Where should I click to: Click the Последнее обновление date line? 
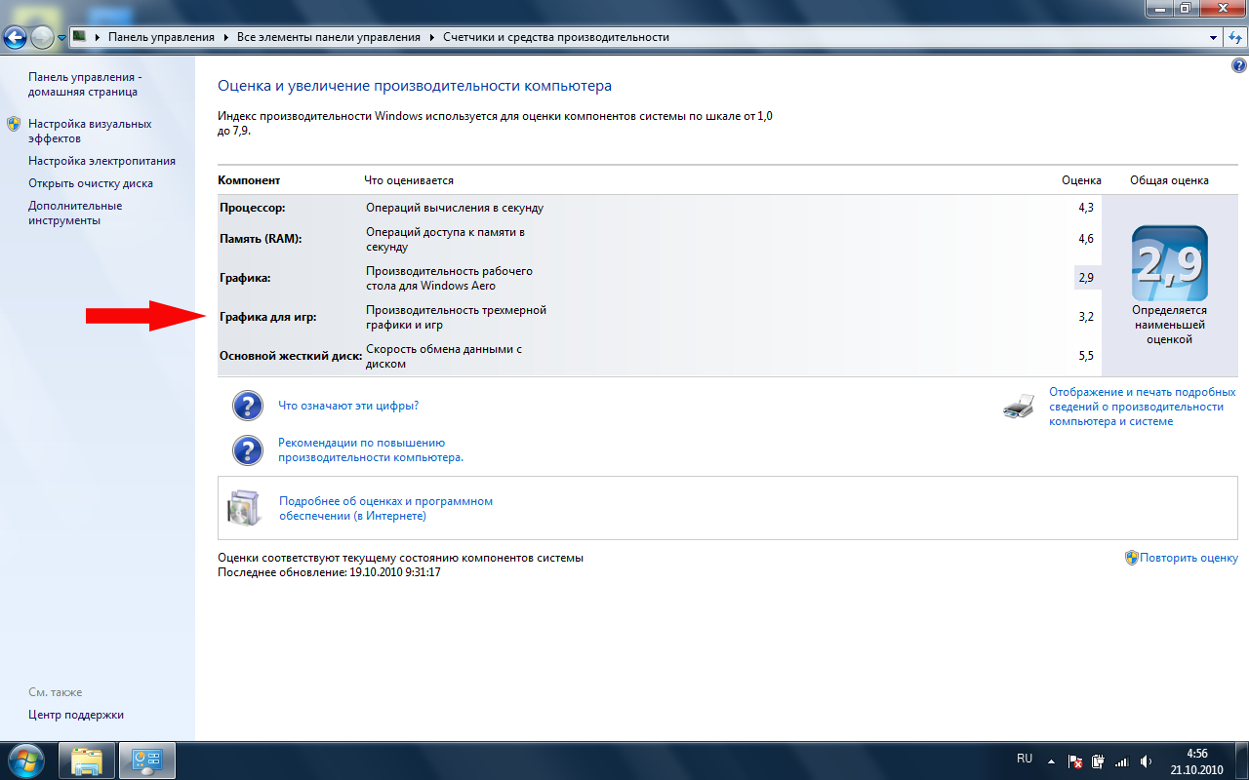329,572
